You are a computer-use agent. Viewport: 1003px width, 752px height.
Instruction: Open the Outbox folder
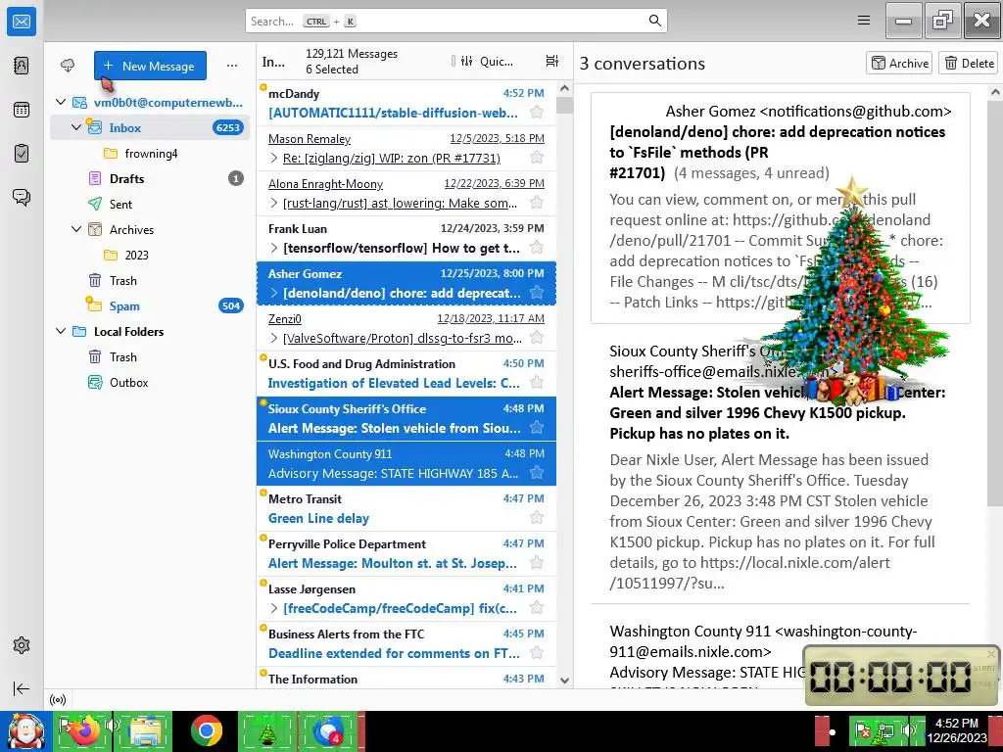click(x=150, y=383)
